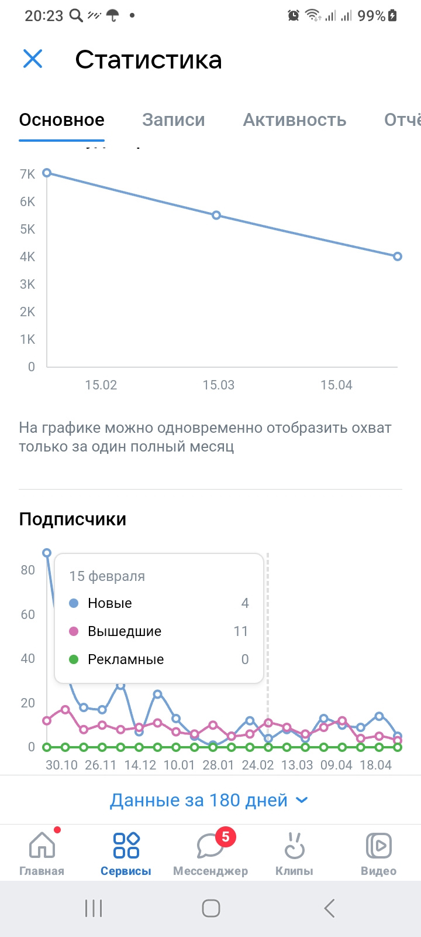Select the 15.03 point on reach chart
This screenshot has height=937, width=421.
pyautogui.click(x=216, y=215)
